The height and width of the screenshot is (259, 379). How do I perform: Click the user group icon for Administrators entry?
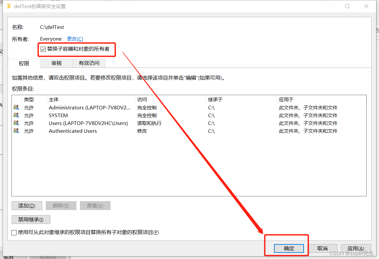16,107
